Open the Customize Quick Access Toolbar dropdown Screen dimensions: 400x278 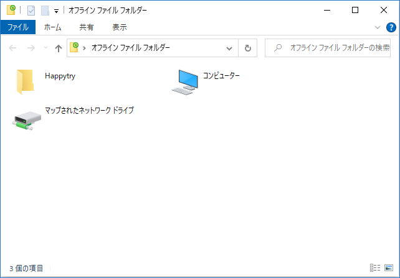(x=56, y=11)
